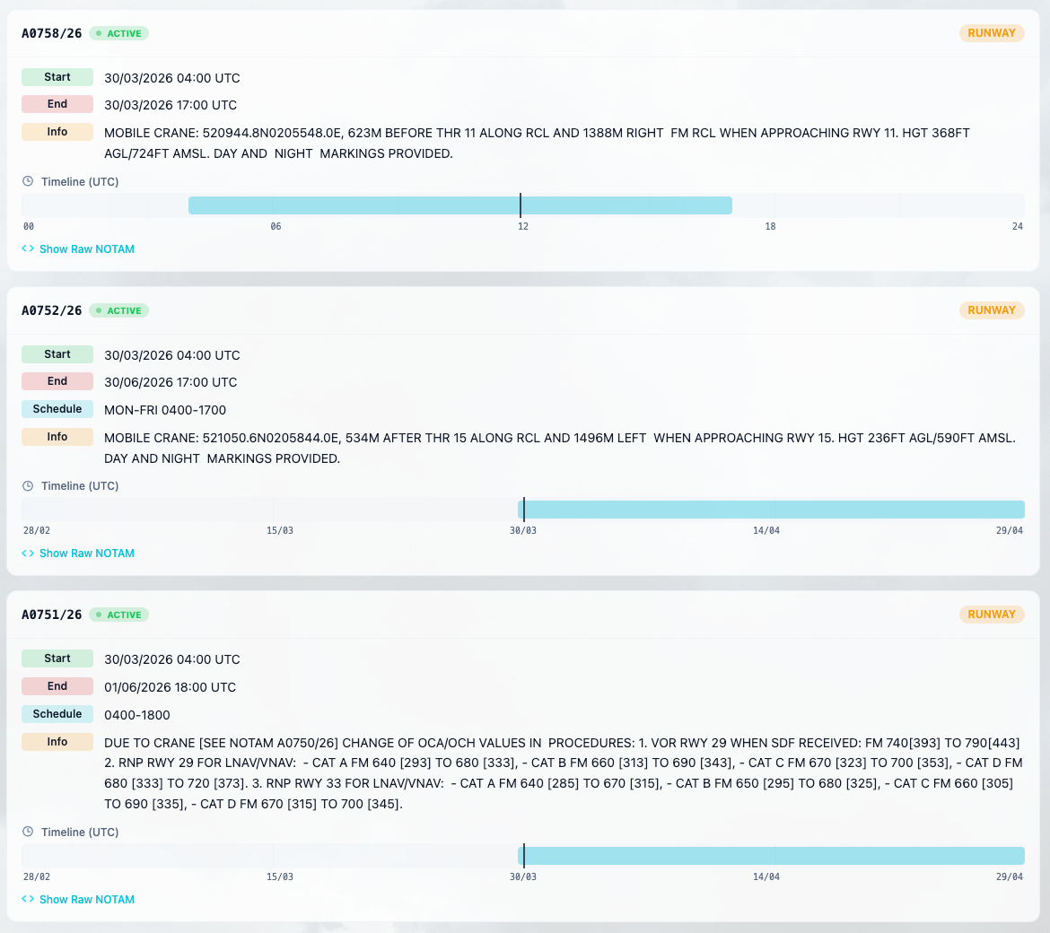Click the Start label on A0758/26

tap(57, 76)
